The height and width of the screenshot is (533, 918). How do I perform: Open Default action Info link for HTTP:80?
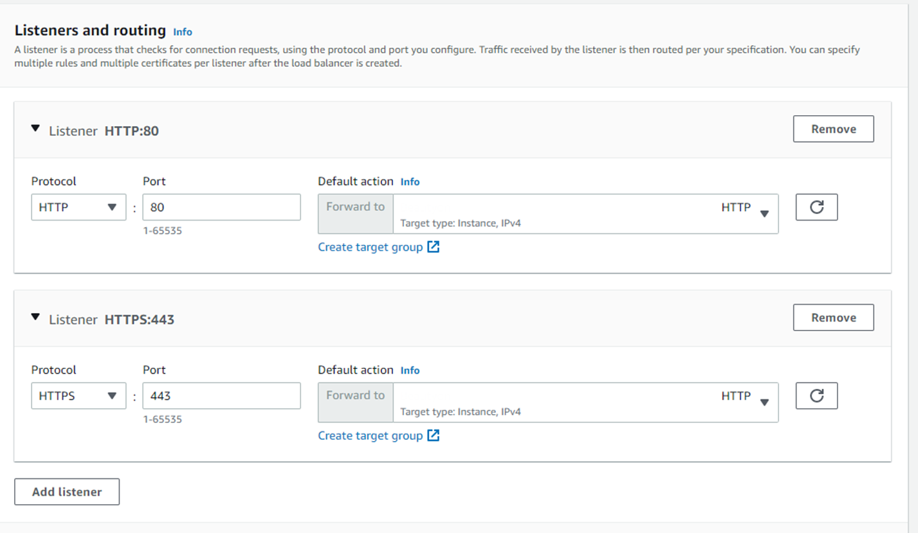tap(410, 182)
